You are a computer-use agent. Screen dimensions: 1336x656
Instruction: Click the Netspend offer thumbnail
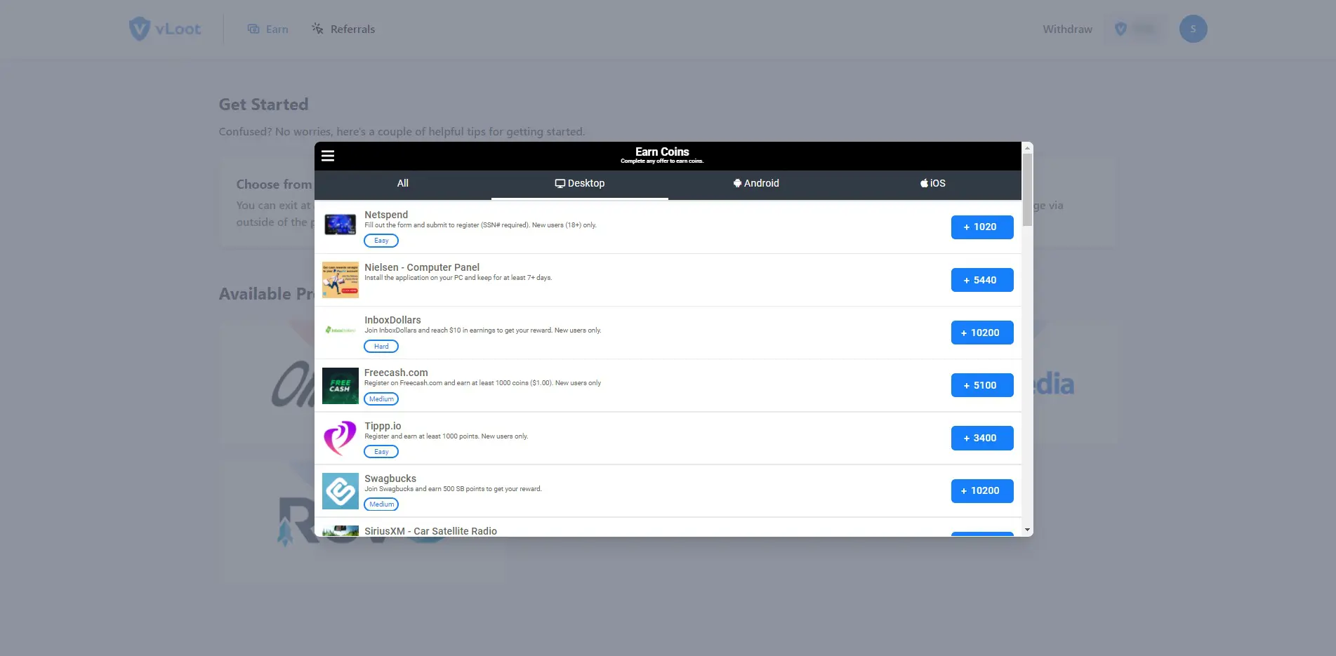(x=340, y=225)
